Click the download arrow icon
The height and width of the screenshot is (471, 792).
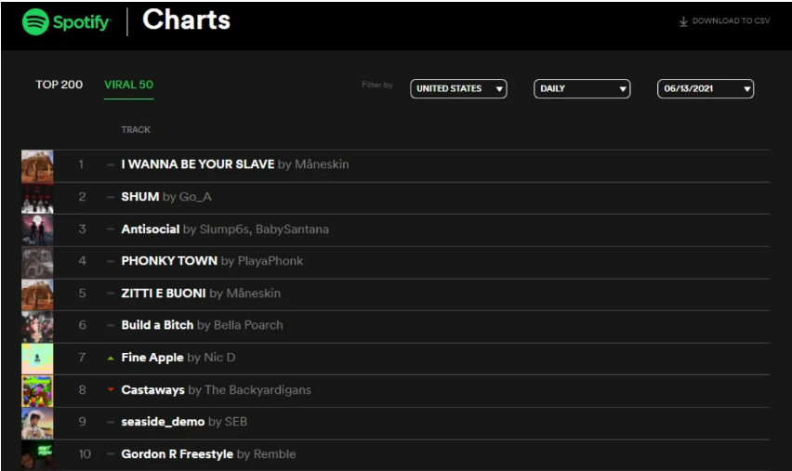(683, 21)
